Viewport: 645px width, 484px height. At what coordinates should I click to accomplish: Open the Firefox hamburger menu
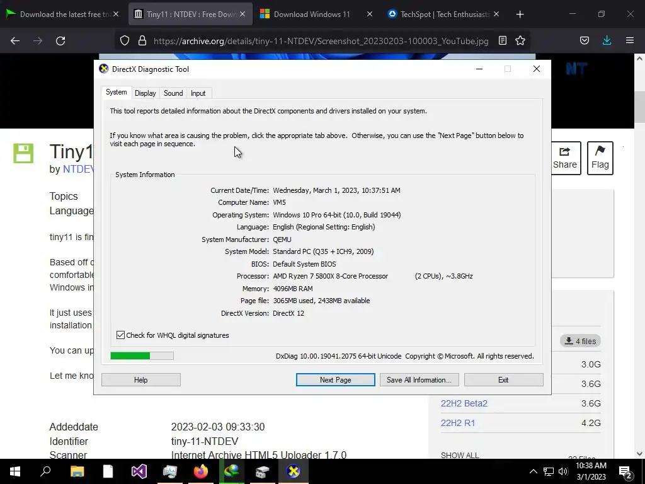tap(630, 41)
